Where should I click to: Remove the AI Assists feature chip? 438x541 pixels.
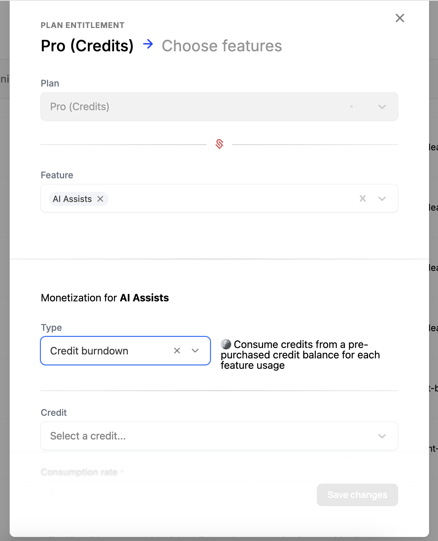pyautogui.click(x=100, y=199)
